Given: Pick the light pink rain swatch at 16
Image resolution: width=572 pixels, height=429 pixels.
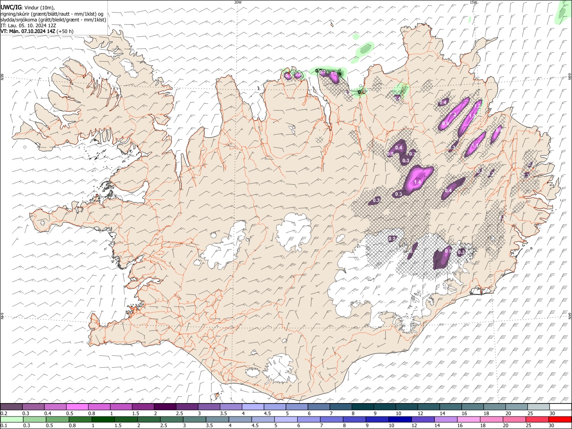Looking at the screenshot, I should click(468, 419).
